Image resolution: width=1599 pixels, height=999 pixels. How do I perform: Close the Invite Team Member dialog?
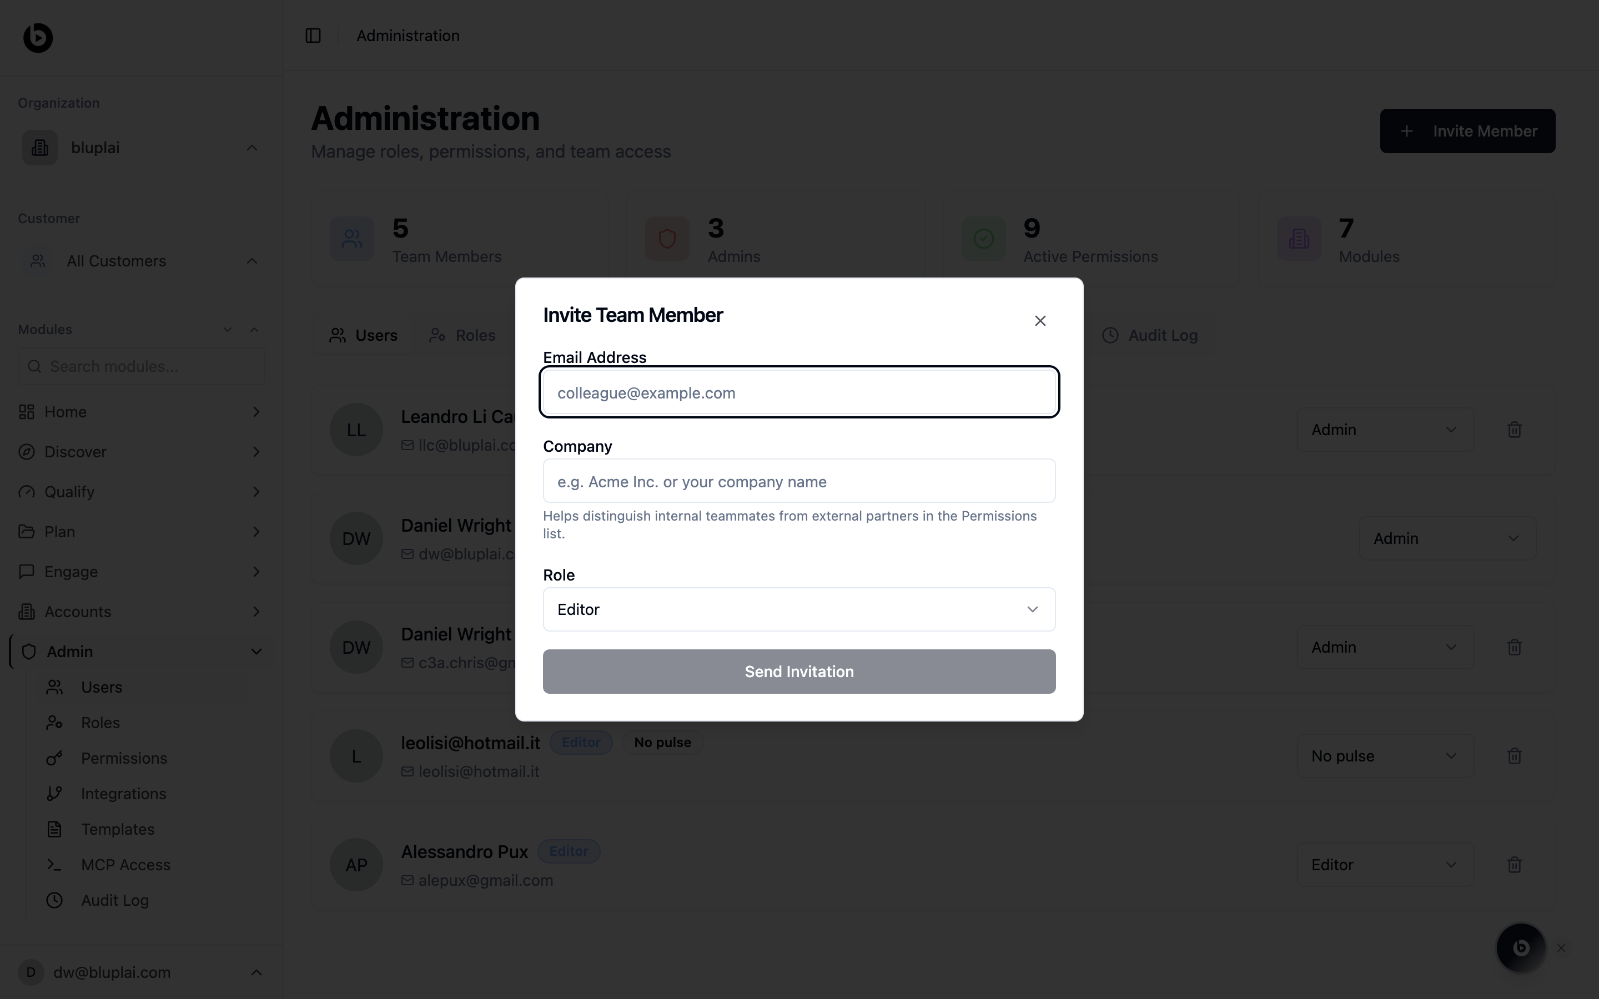pyautogui.click(x=1040, y=321)
